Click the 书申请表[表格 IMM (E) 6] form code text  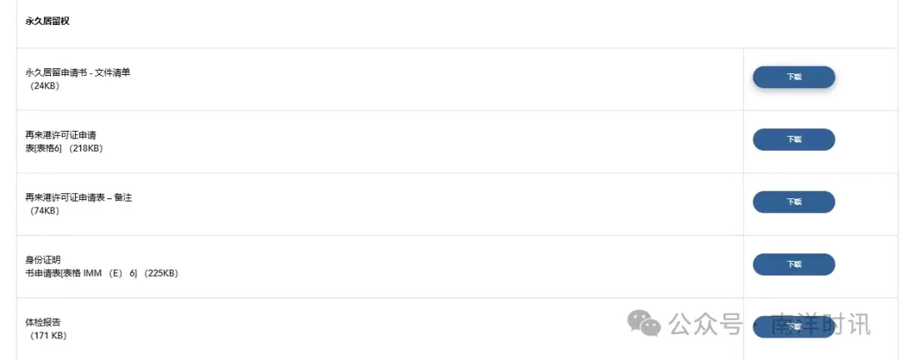tap(81, 274)
